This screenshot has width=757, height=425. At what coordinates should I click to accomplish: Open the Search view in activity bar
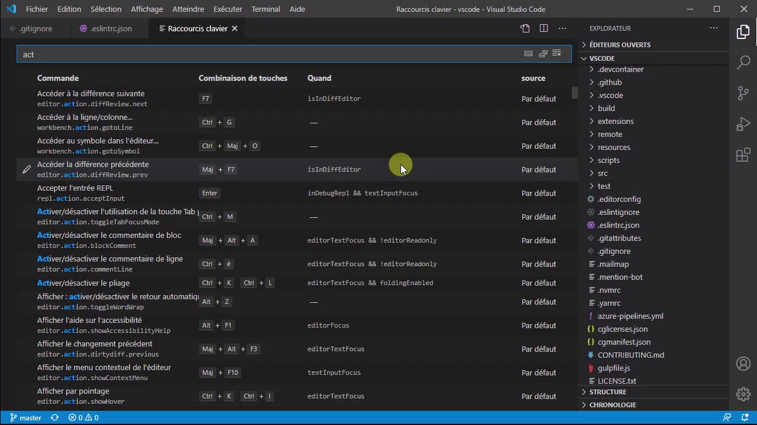coord(743,63)
